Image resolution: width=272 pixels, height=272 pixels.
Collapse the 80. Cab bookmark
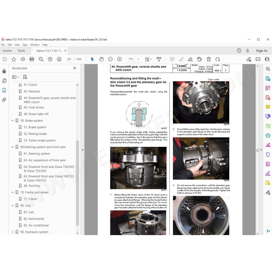(12, 206)
